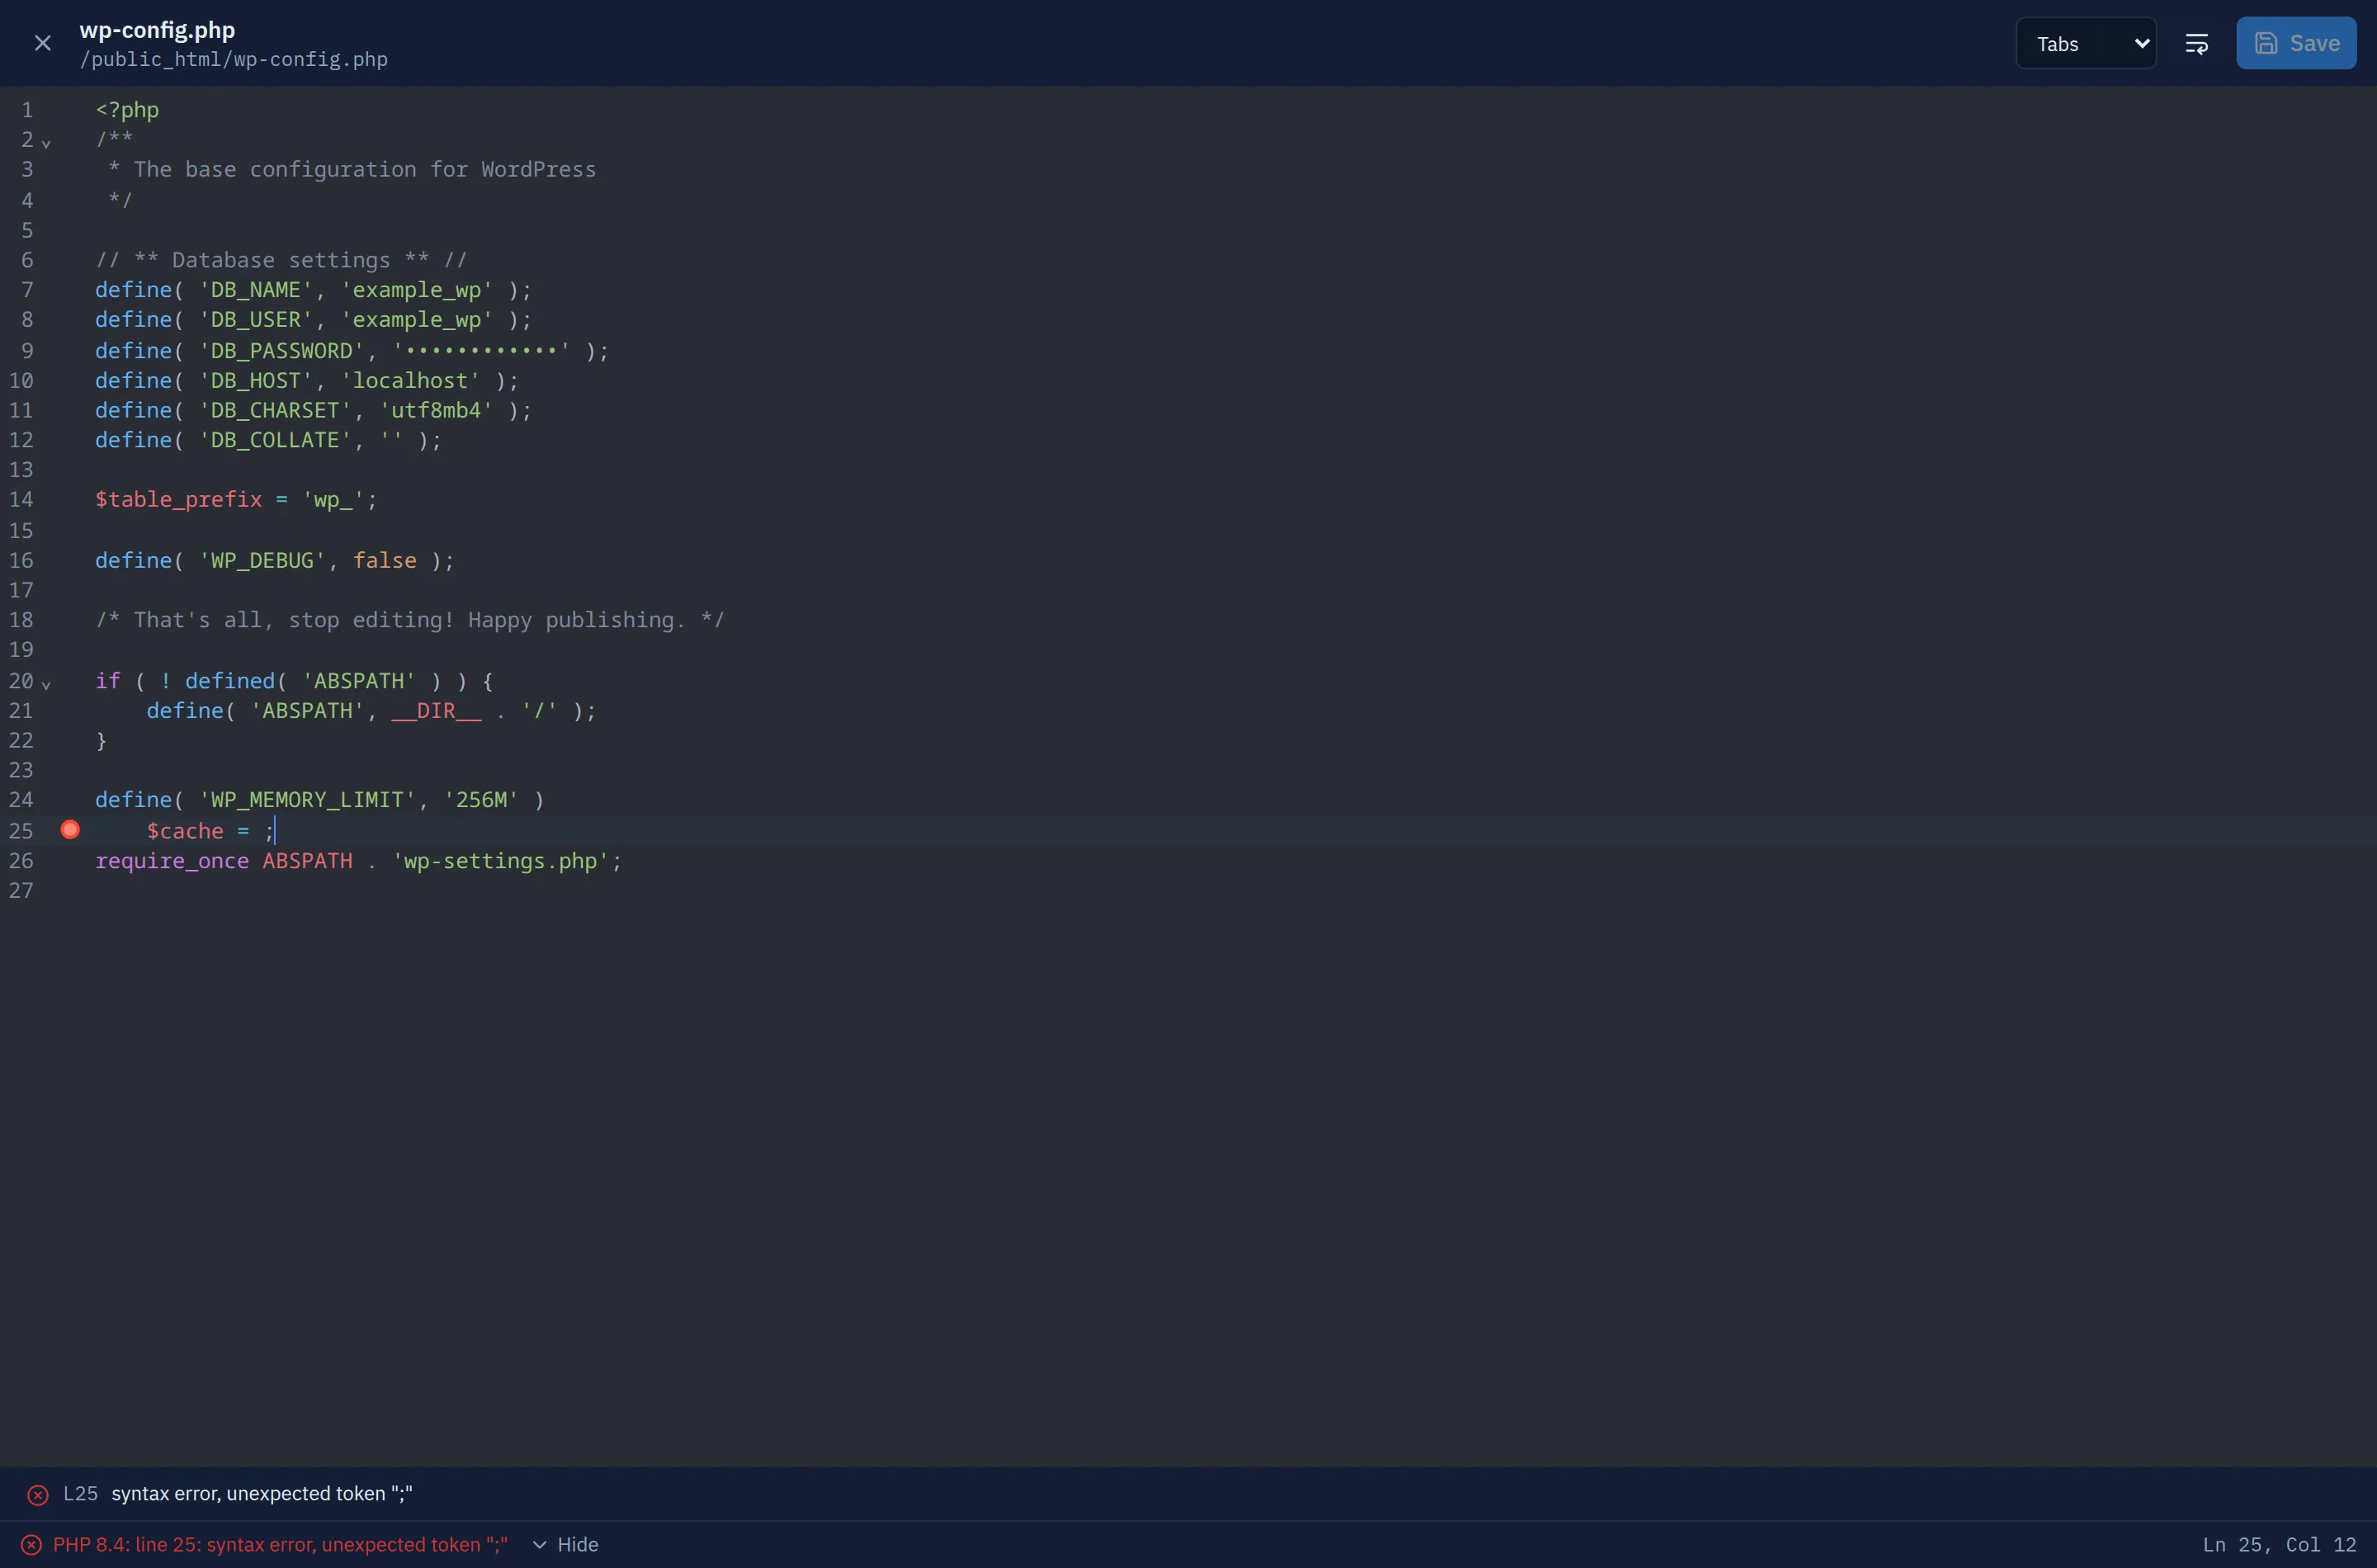Click the red error marker on line 25
This screenshot has width=2377, height=1568.
click(70, 830)
